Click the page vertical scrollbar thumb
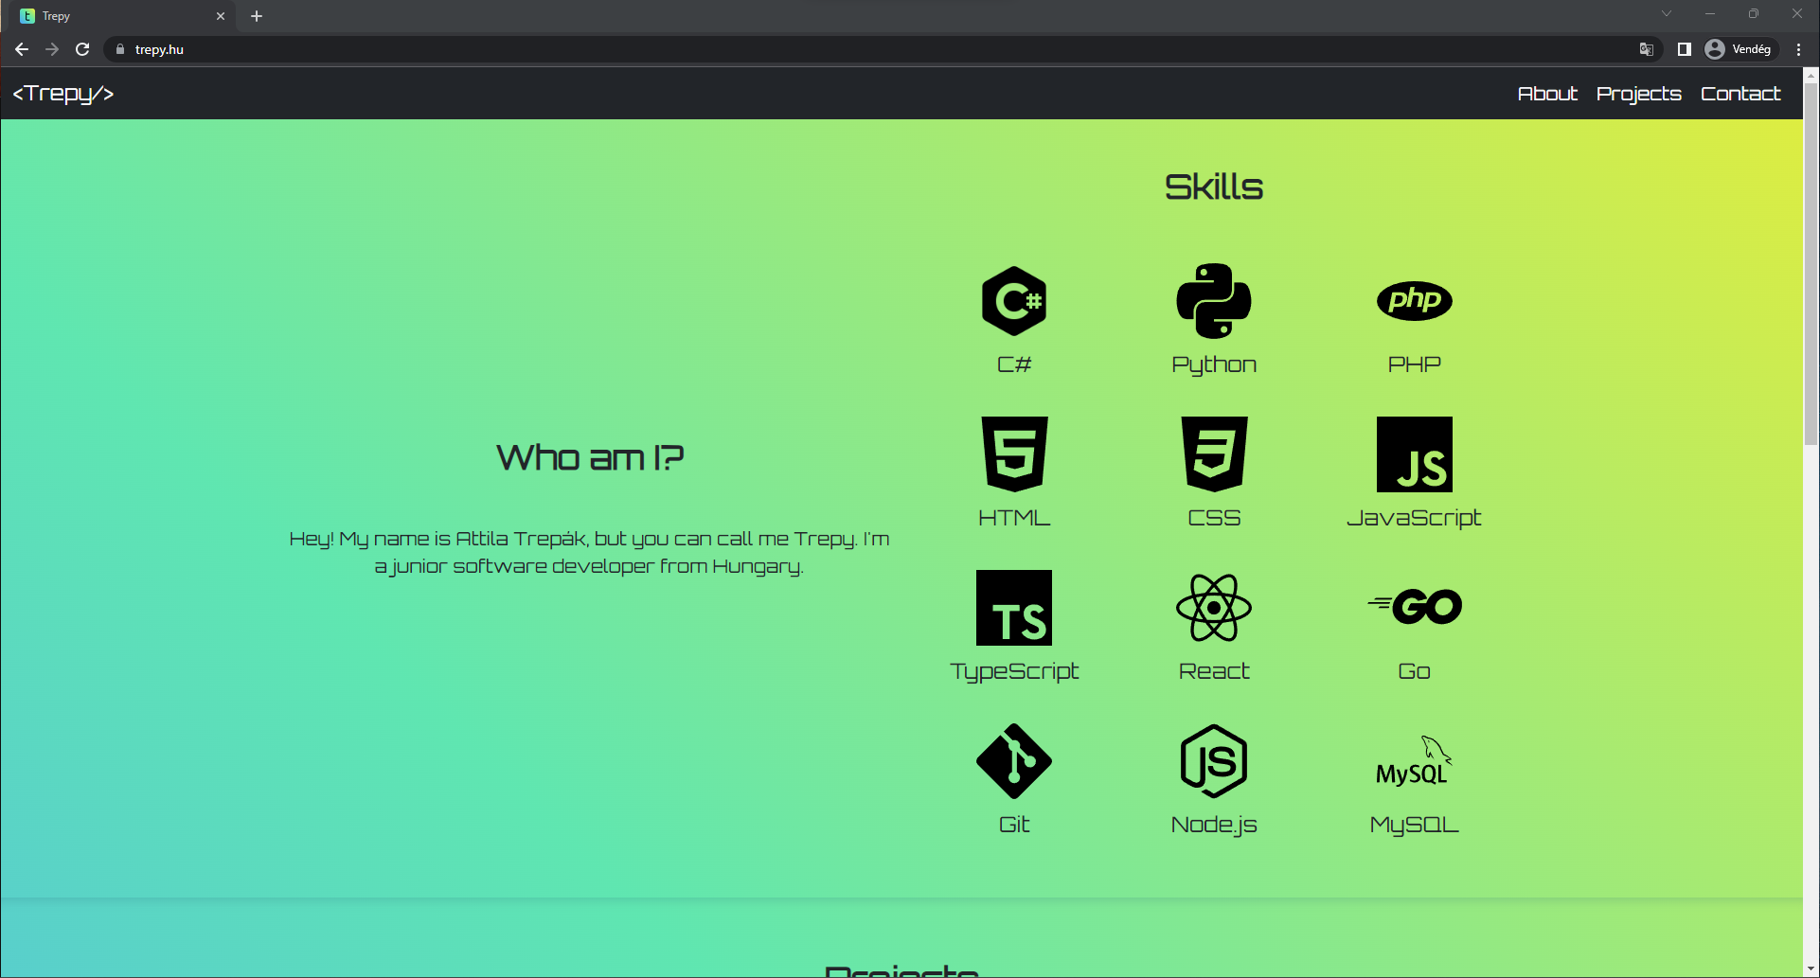1820x978 pixels. 1811,263
